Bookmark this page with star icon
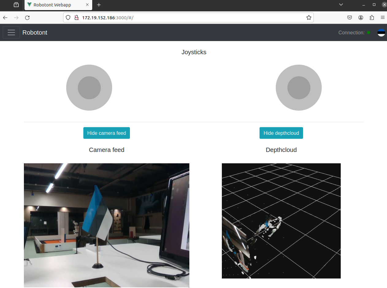 click(x=309, y=18)
